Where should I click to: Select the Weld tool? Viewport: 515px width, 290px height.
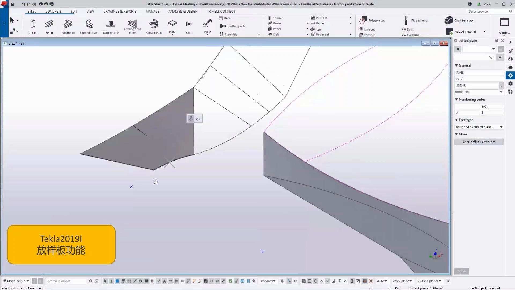point(207,27)
